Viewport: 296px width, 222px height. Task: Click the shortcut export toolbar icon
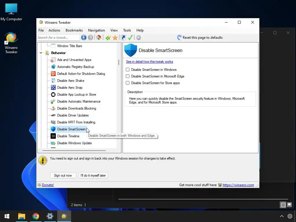pyautogui.click(x=123, y=38)
